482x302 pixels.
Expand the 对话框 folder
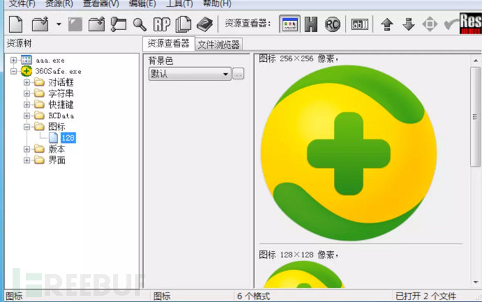tap(27, 82)
